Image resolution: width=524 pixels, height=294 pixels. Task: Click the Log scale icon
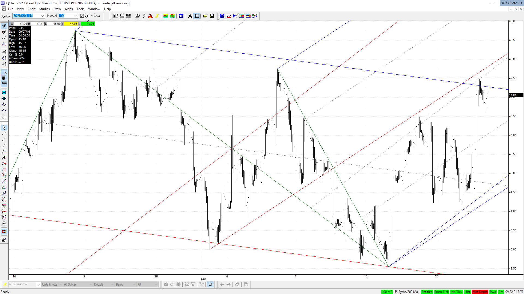coord(4,52)
